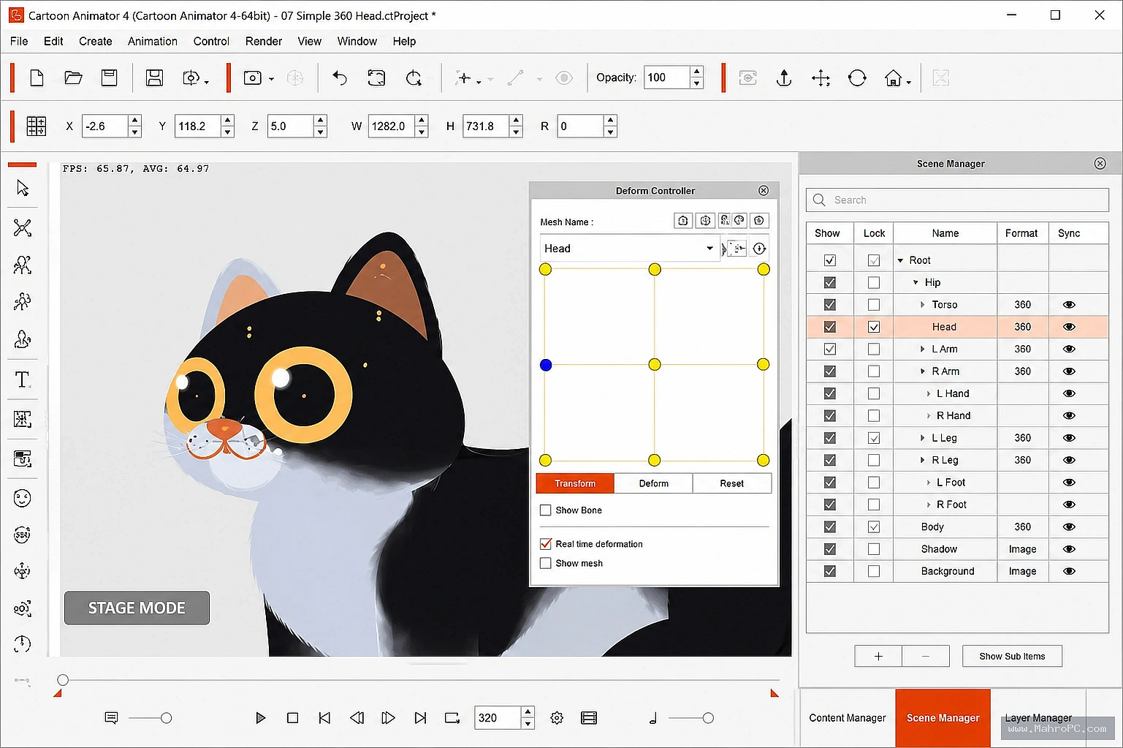The height and width of the screenshot is (748, 1123).
Task: Uncheck the Lock checkbox for Head
Action: click(874, 327)
